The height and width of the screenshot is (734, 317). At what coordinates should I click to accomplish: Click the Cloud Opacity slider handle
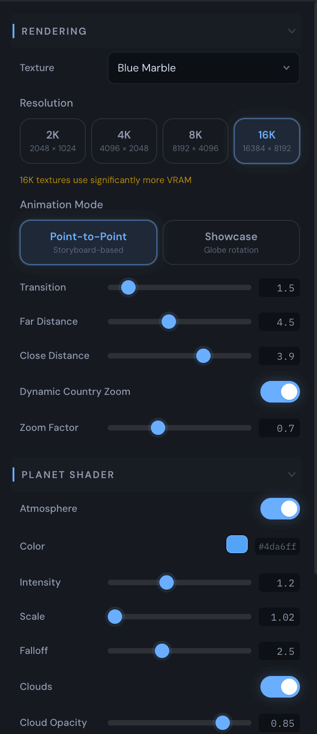point(223,723)
